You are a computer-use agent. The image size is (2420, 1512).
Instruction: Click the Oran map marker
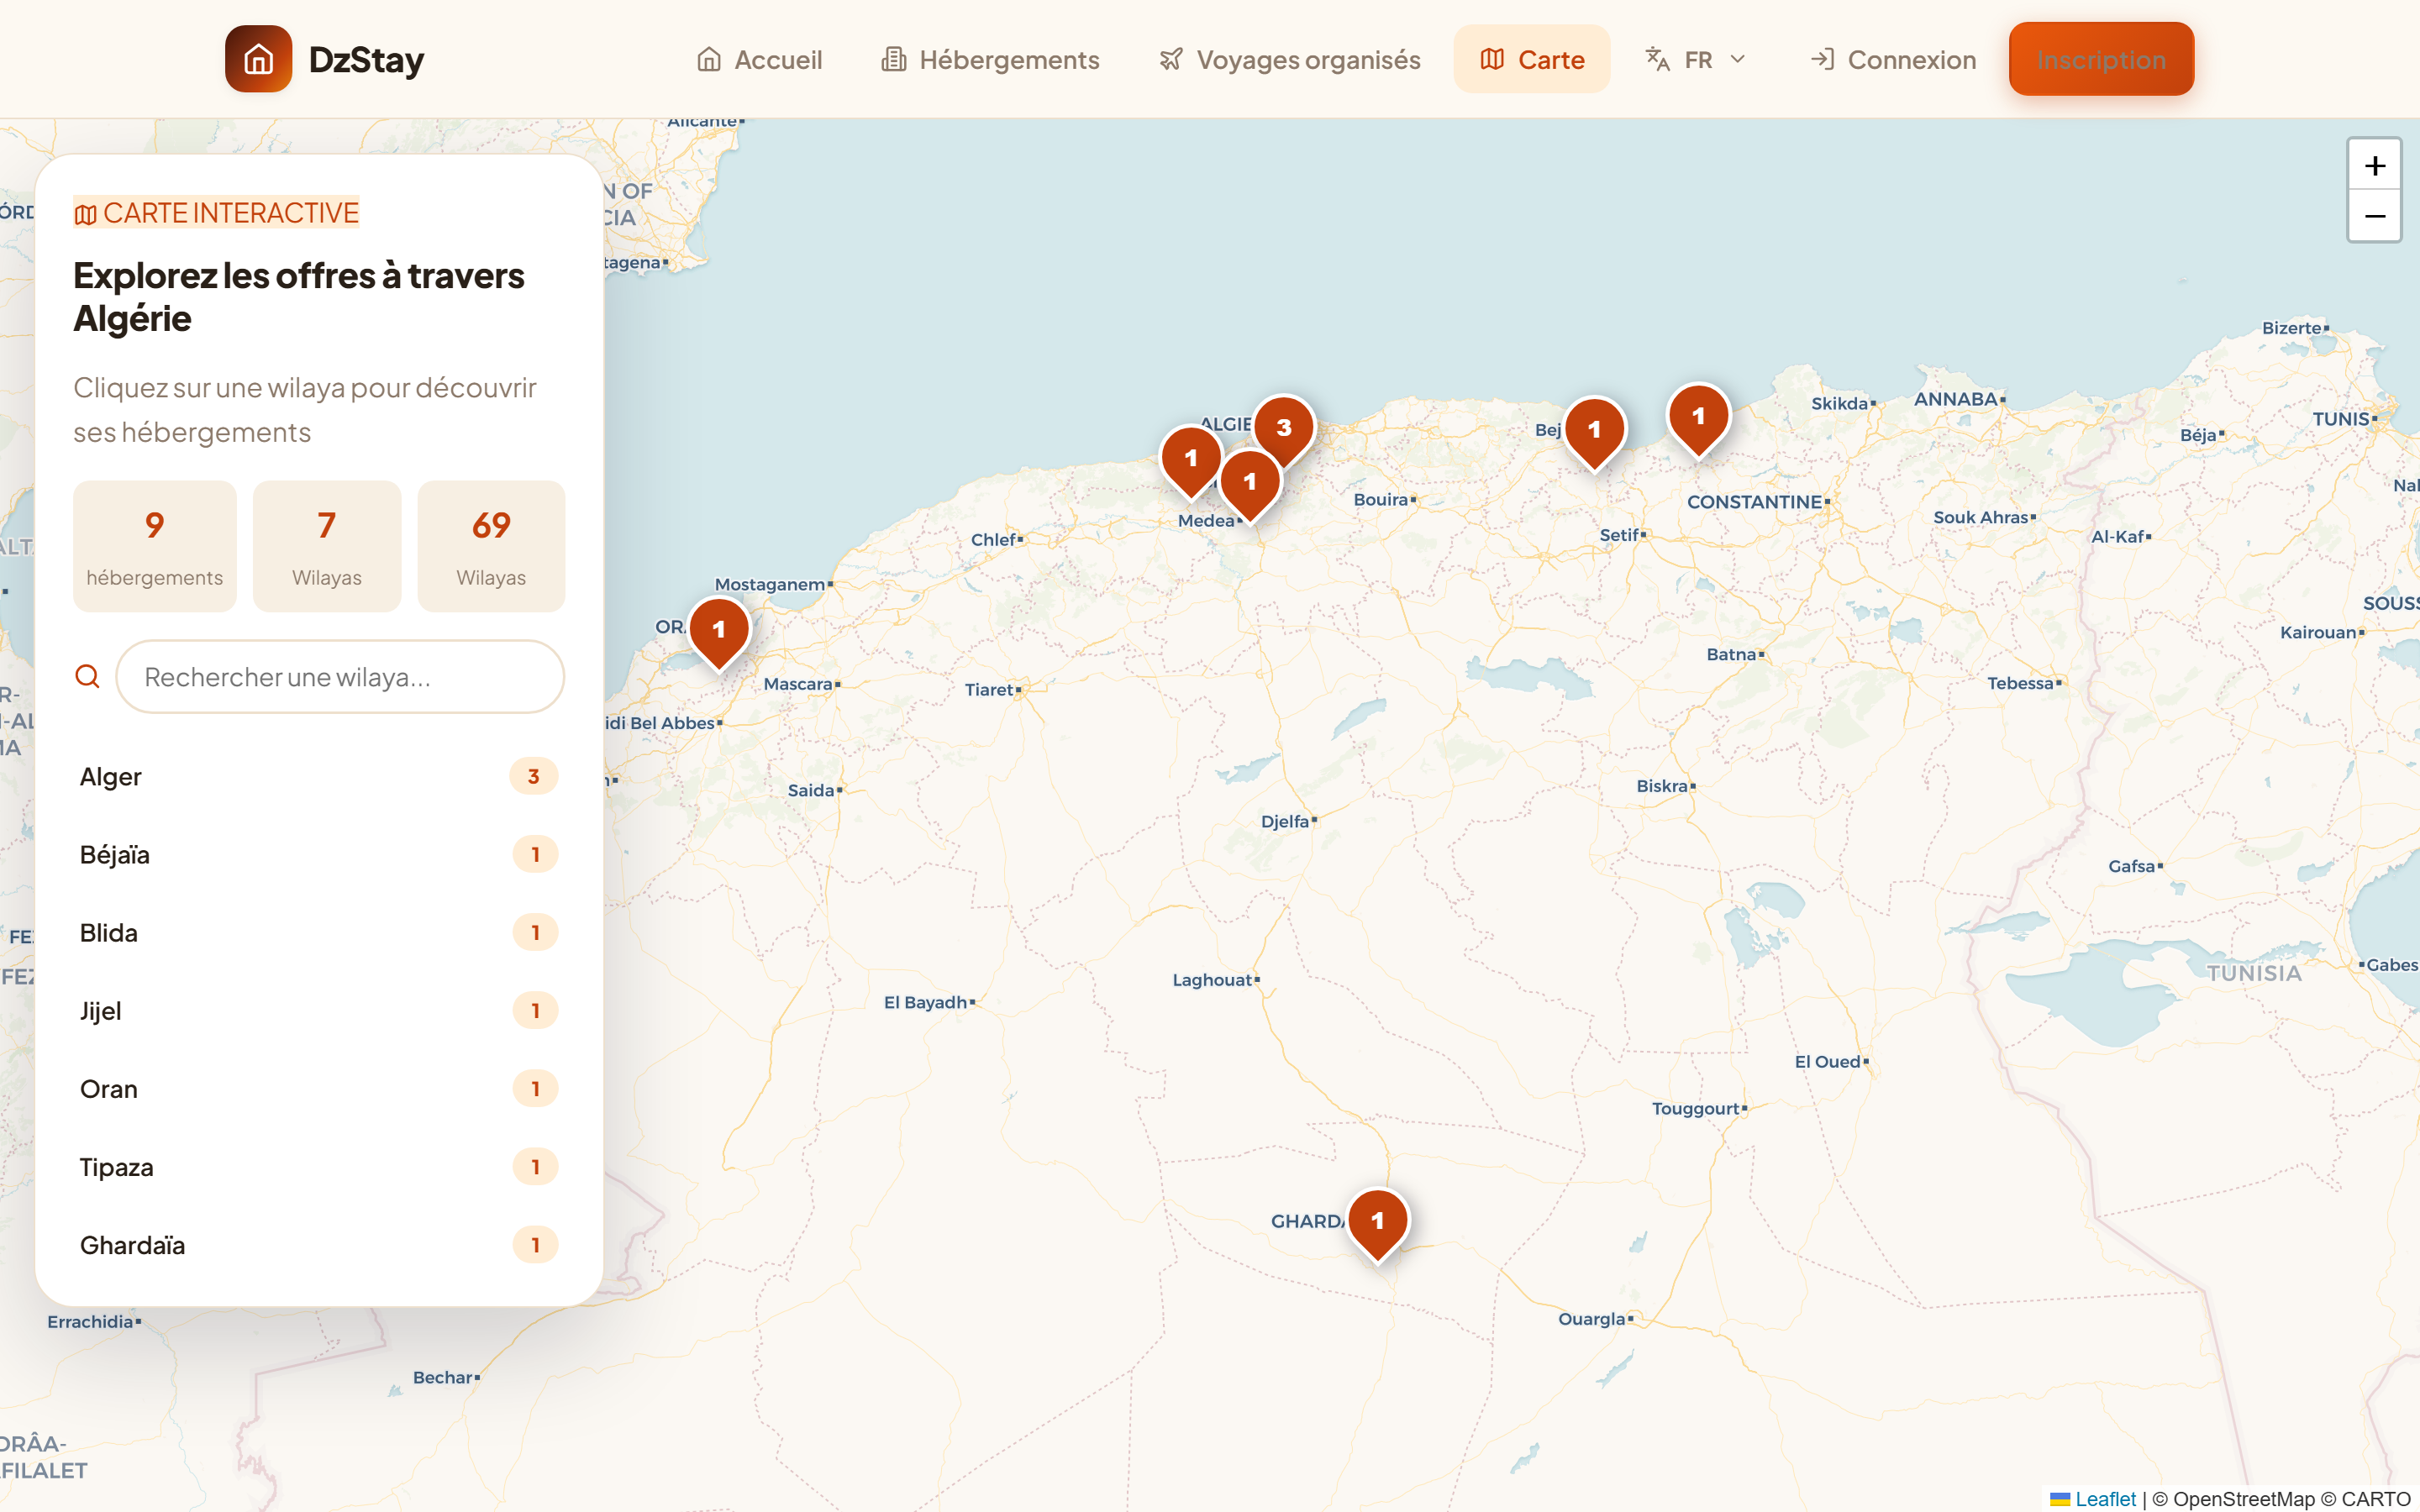point(719,632)
